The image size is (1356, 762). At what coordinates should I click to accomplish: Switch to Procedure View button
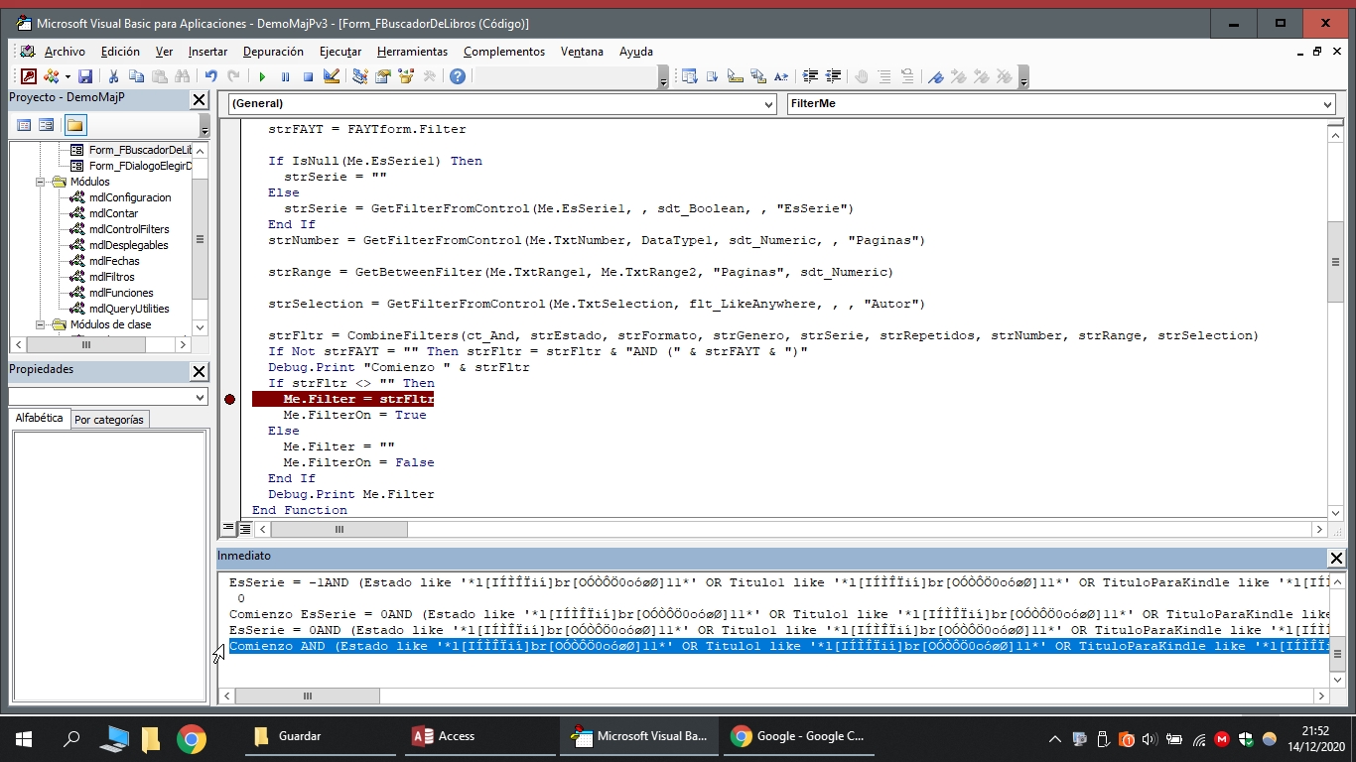click(228, 529)
